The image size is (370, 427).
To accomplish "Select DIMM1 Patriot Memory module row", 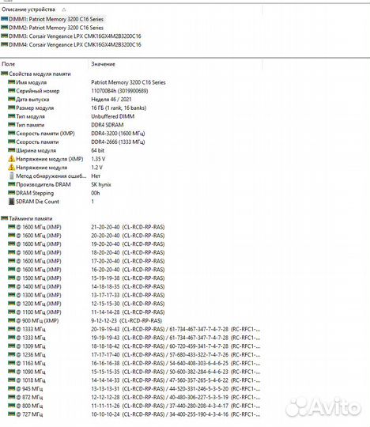I will coord(52,19).
